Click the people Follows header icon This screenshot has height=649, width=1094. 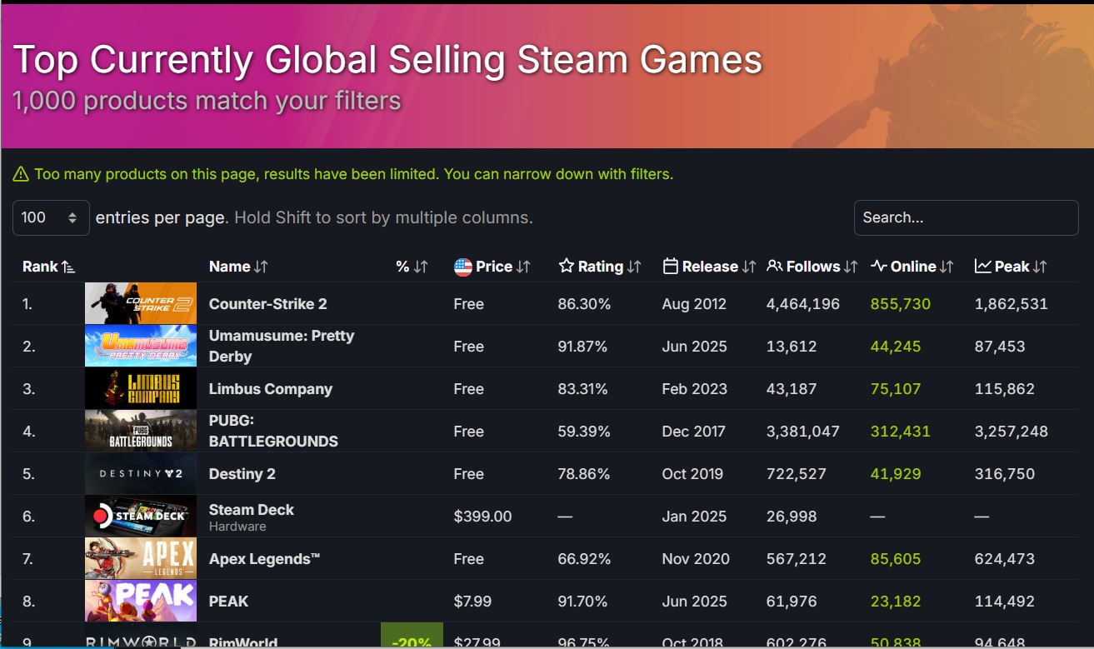pos(774,267)
